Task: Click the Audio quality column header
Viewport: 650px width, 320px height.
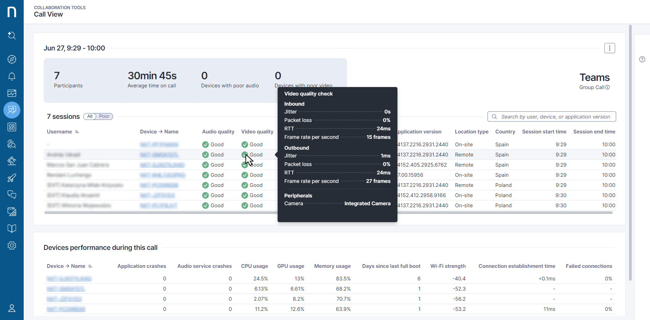Action: pyautogui.click(x=218, y=132)
